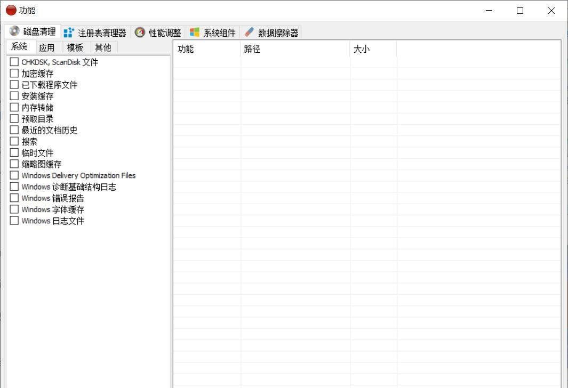Check the Windows 错误报告 checkbox
This screenshot has width=568, height=388.
coord(14,198)
